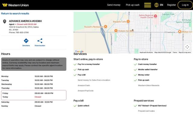Click Bayard's Cafe map marker
The width and height of the screenshot is (193, 121).
tap(128, 21)
